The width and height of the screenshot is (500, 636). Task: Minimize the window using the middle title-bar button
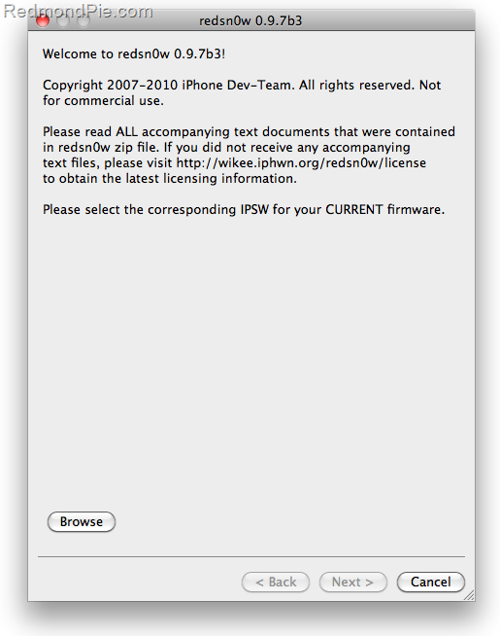[x=63, y=20]
